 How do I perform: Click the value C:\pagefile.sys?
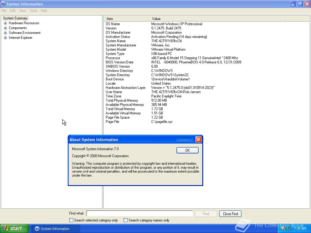point(162,122)
